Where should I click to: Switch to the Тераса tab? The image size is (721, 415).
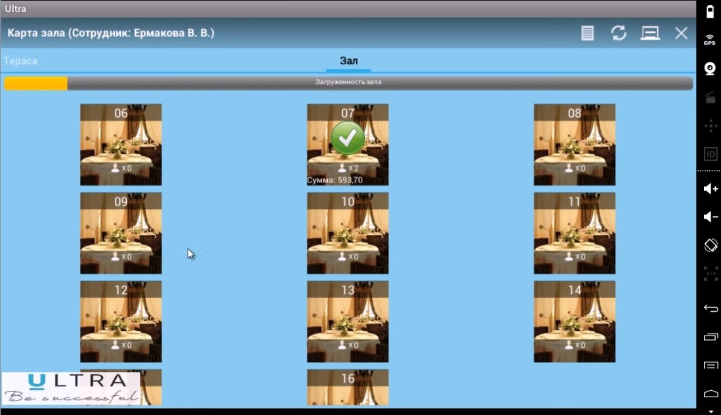pos(21,60)
